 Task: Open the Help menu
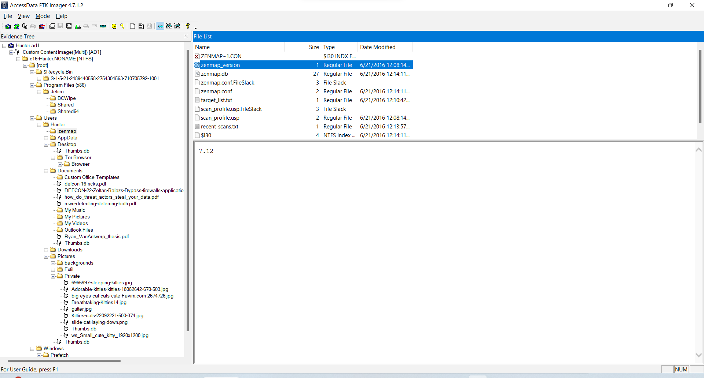click(62, 16)
